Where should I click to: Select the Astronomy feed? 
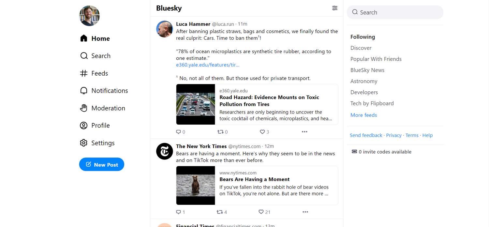(364, 81)
